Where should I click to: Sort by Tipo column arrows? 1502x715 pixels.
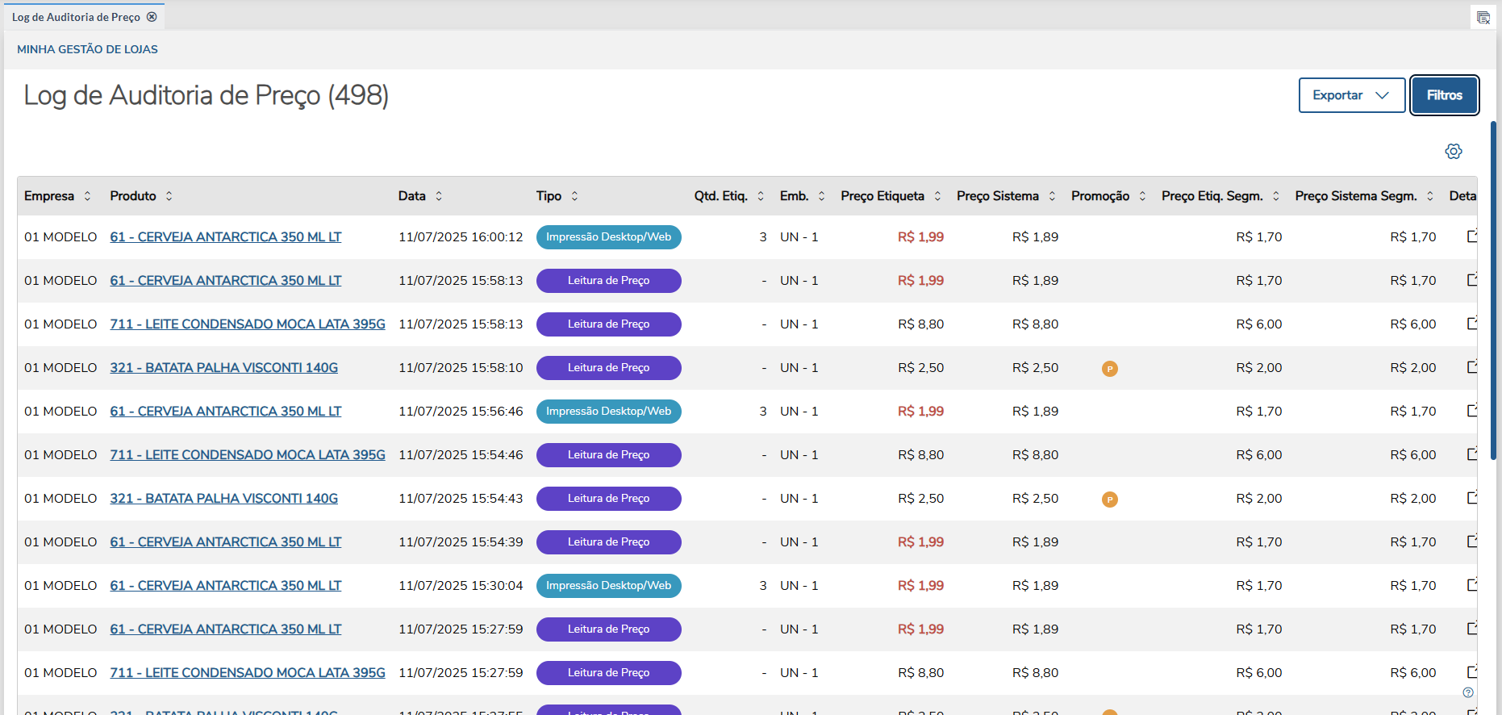point(574,196)
